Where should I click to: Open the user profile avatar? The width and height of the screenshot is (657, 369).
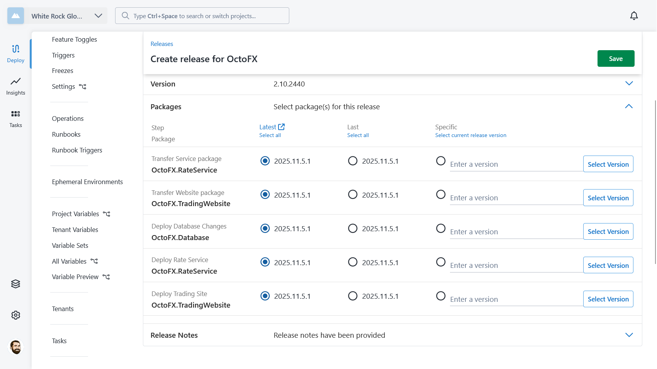pyautogui.click(x=15, y=347)
